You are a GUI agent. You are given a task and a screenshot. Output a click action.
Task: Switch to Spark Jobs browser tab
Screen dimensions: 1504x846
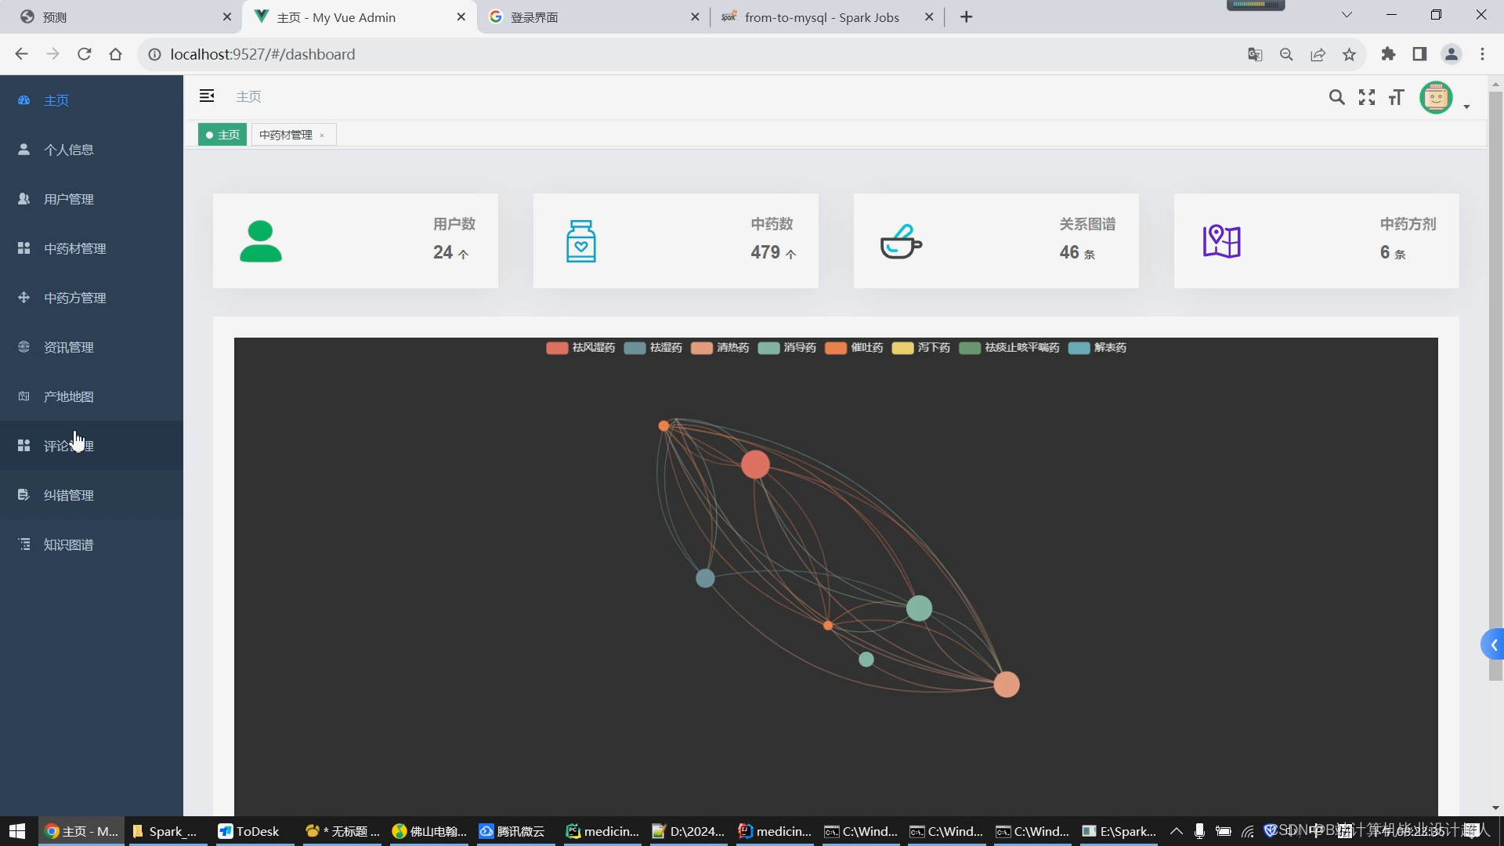point(821,17)
